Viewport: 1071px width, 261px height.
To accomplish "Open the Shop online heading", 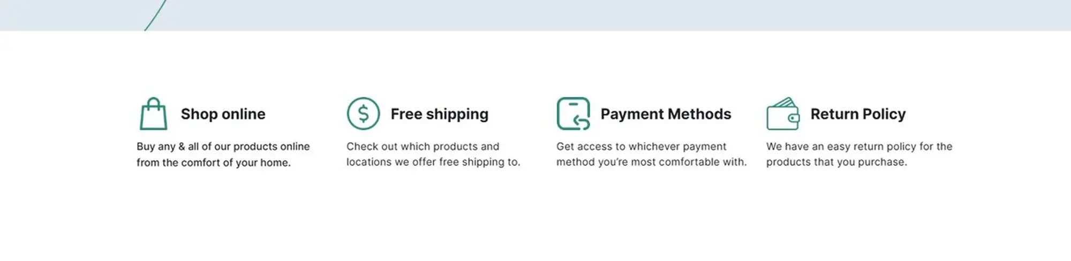I will click(x=223, y=114).
